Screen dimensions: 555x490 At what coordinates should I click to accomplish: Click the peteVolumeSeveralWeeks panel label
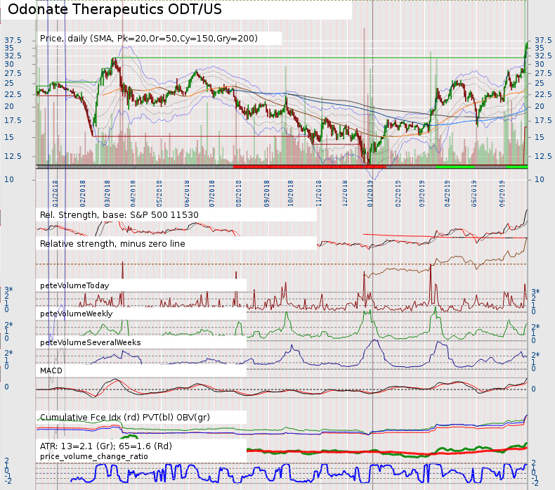pyautogui.click(x=90, y=342)
